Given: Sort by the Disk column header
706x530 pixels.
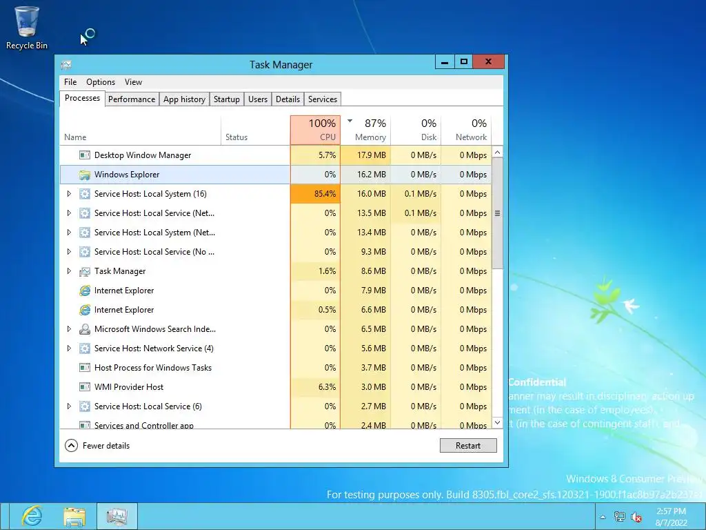Looking at the screenshot, I should point(416,130).
